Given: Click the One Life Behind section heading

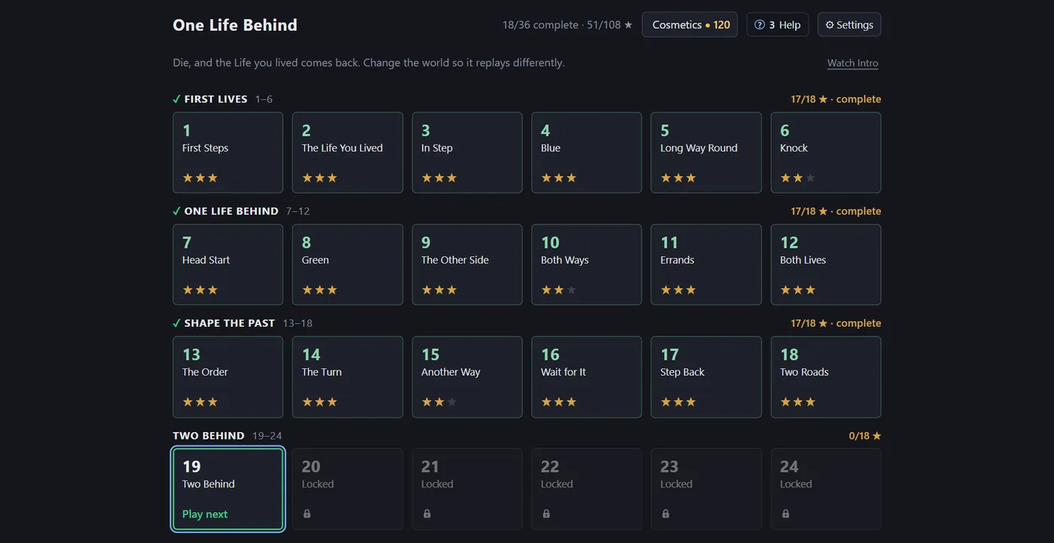Looking at the screenshot, I should click(x=231, y=212).
